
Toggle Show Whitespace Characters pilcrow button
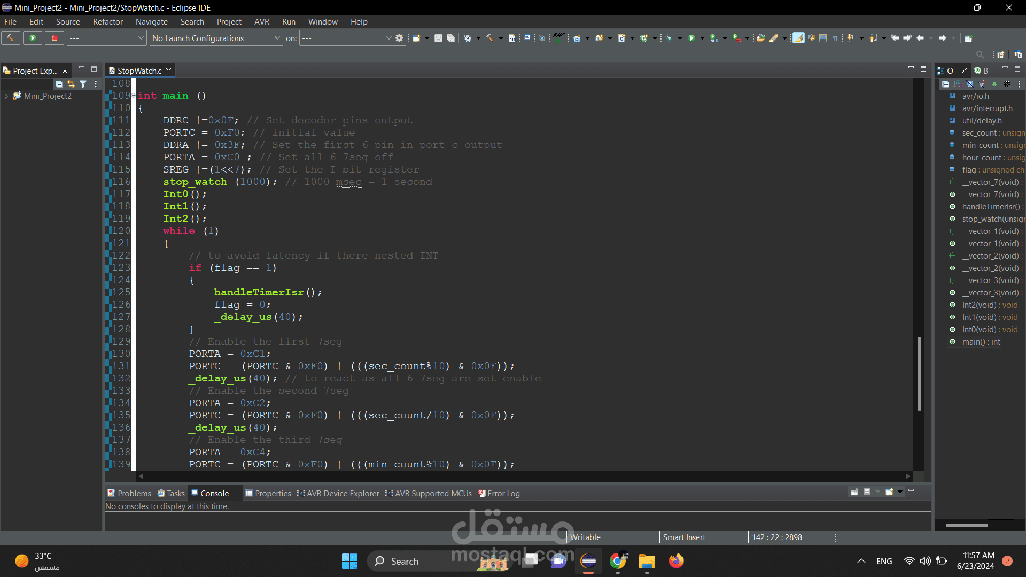(835, 38)
